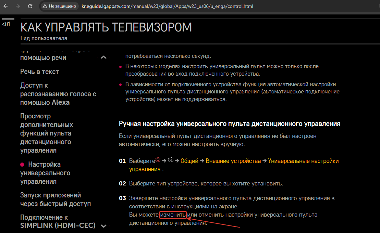Click the gray gear icon in step 01

pyautogui.click(x=171, y=160)
